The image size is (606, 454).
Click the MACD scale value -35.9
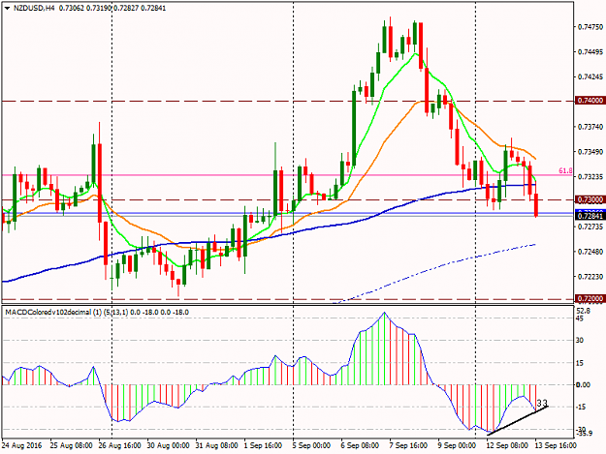click(x=584, y=434)
